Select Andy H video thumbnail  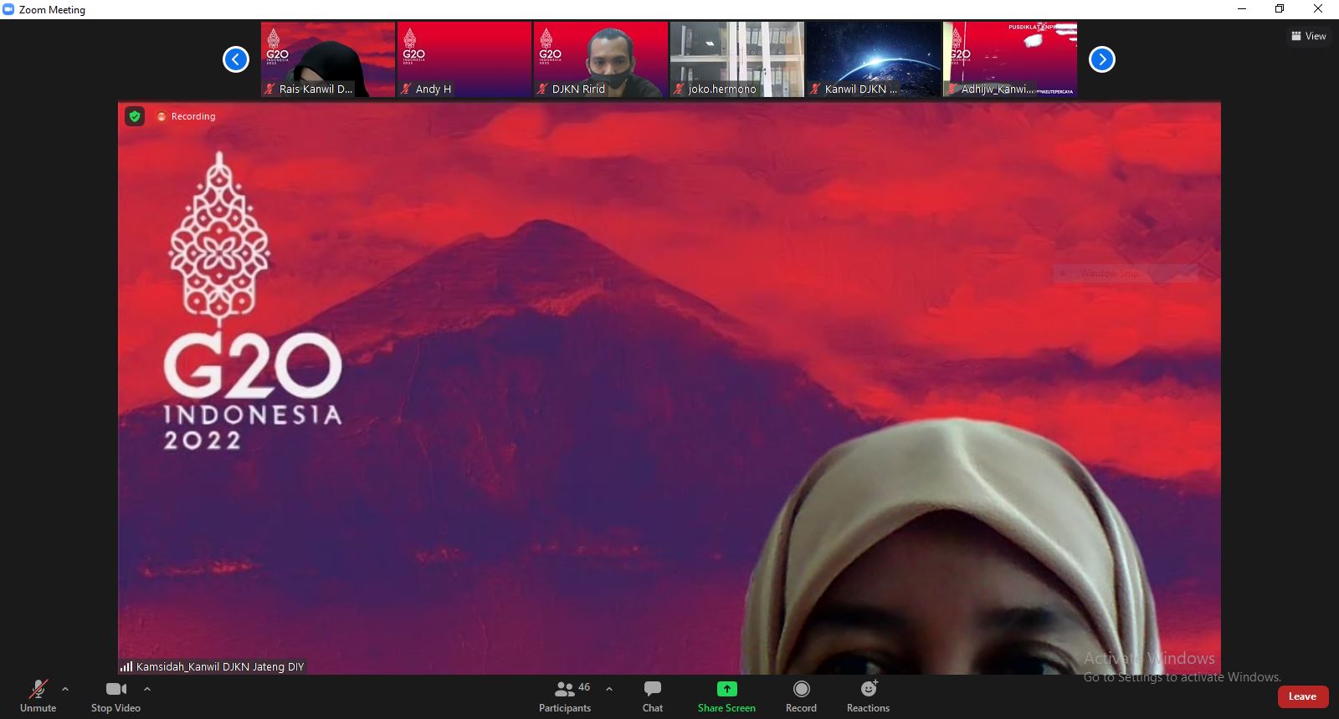[x=464, y=59]
